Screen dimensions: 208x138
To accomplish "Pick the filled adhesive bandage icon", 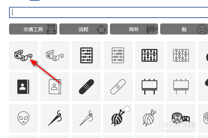I will click(x=86, y=87).
